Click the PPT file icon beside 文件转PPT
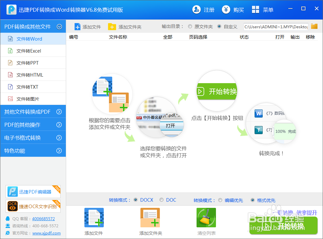323x239 pixels. pos(10,62)
